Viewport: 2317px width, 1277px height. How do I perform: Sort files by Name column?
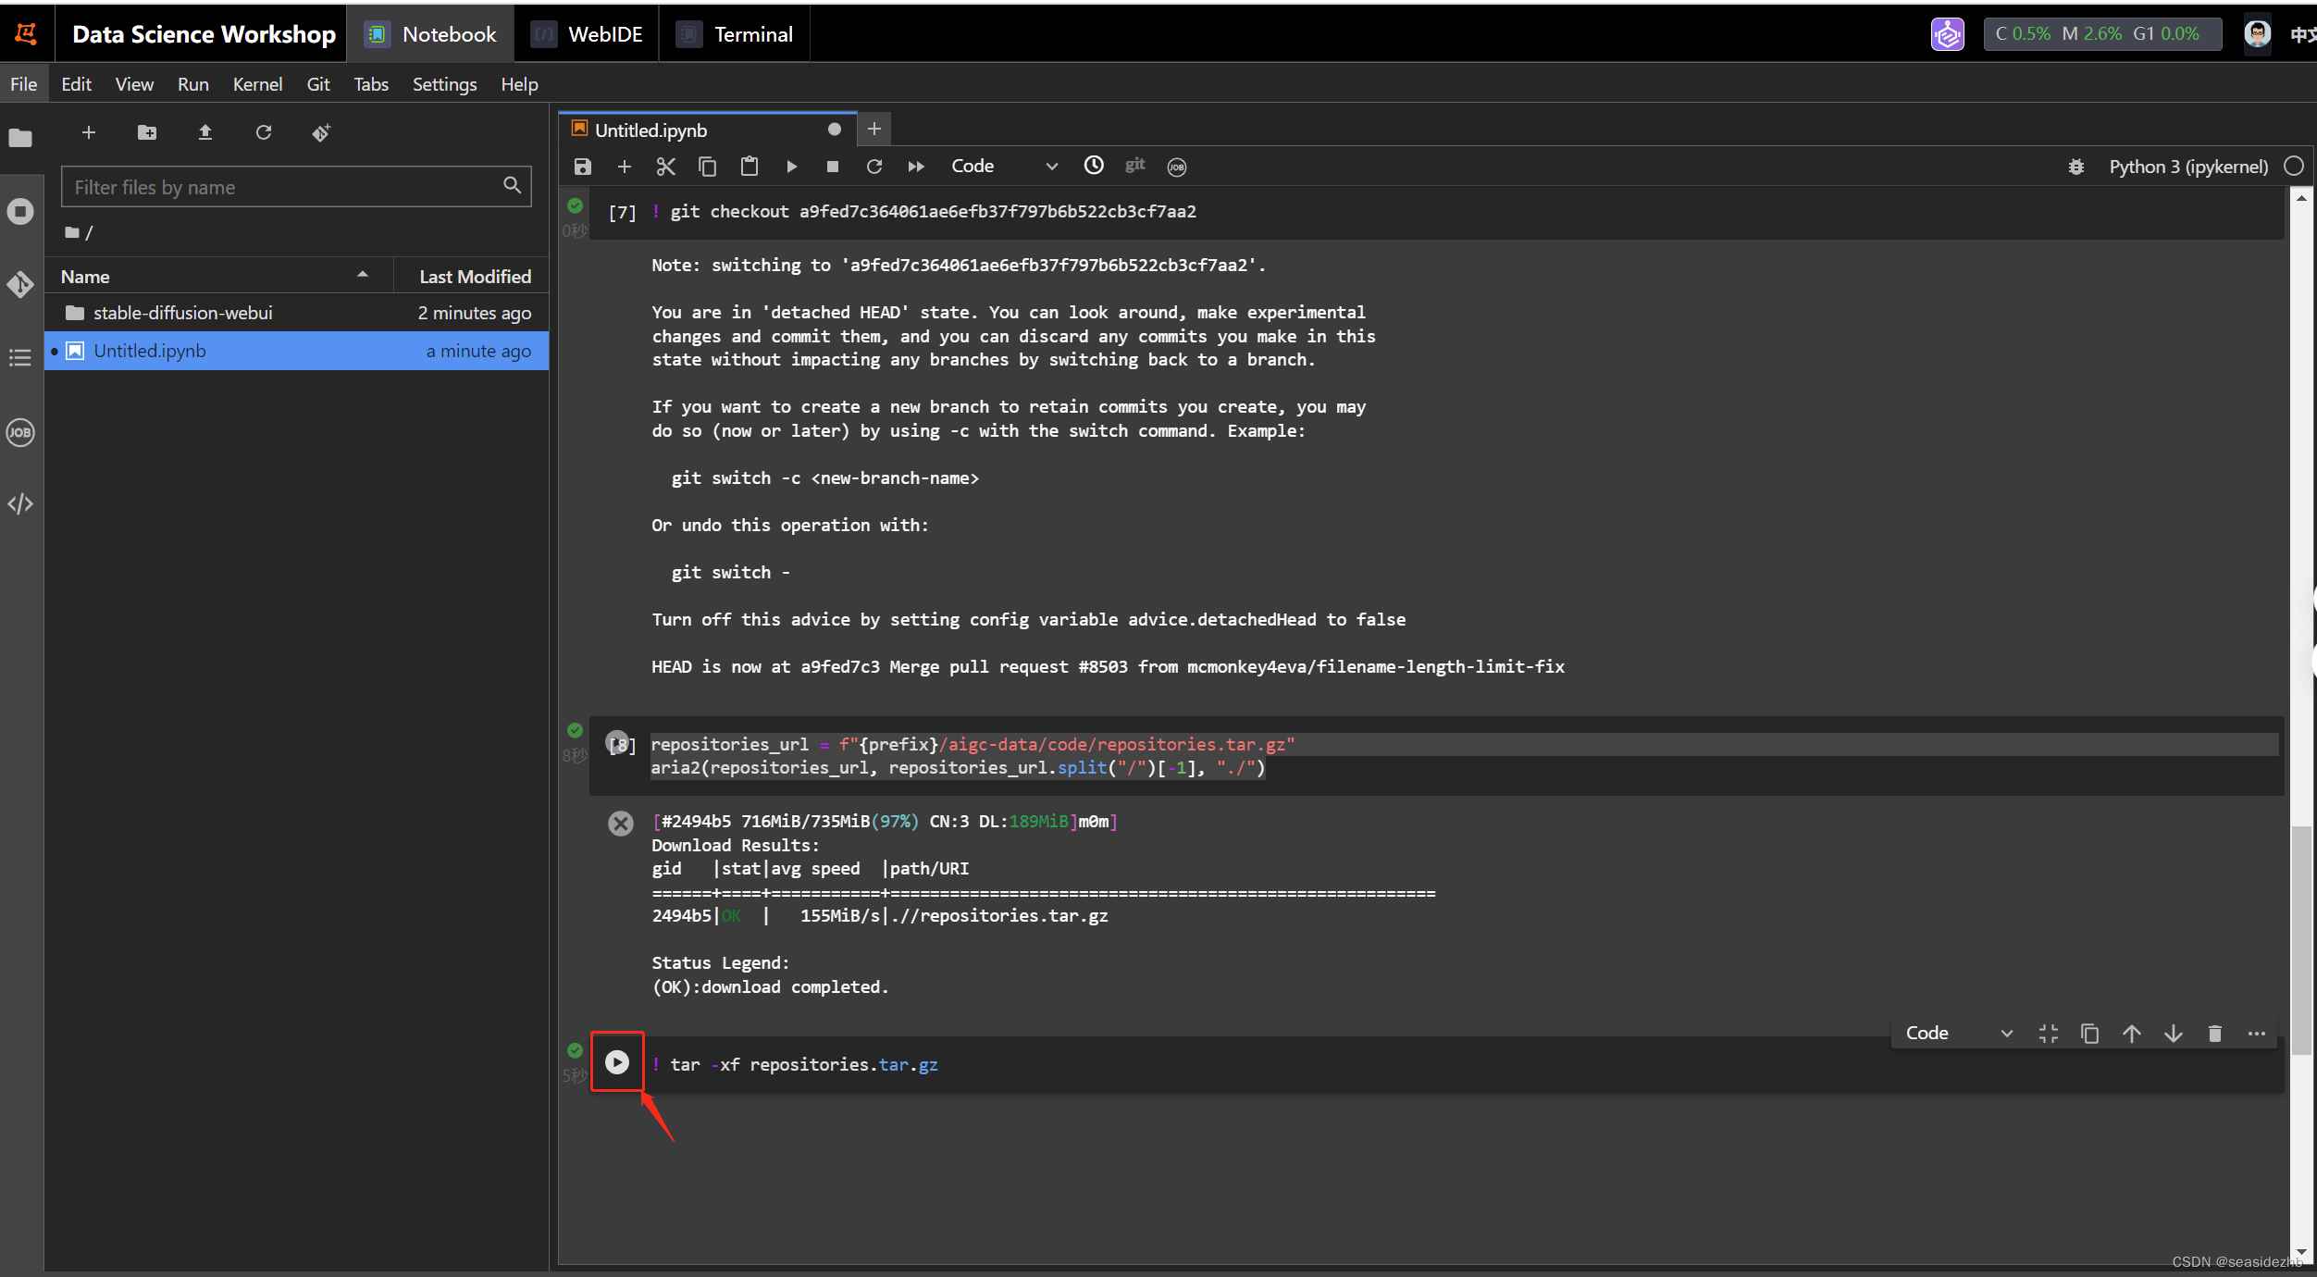(x=217, y=277)
